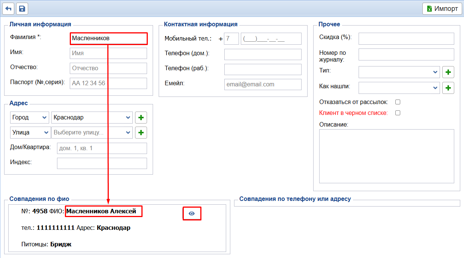Add new client type with plus icon

click(x=448, y=72)
